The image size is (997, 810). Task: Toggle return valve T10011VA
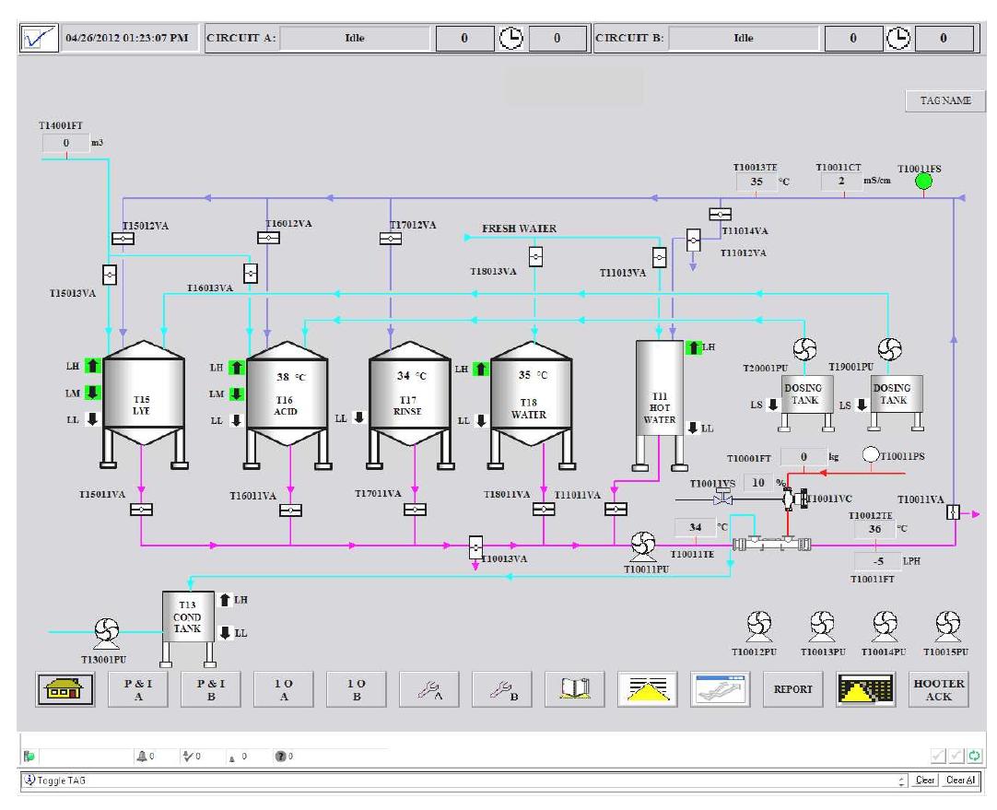tap(953, 511)
